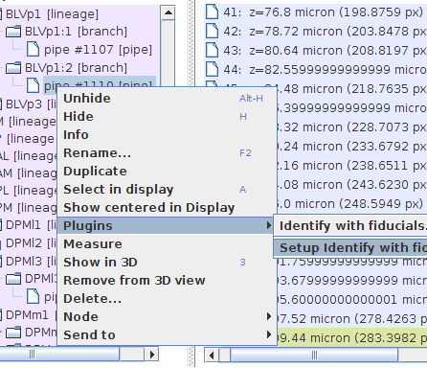Image resolution: width=427 pixels, height=368 pixels.
Task: Click Setup Identify with fiducials item
Action: point(350,248)
